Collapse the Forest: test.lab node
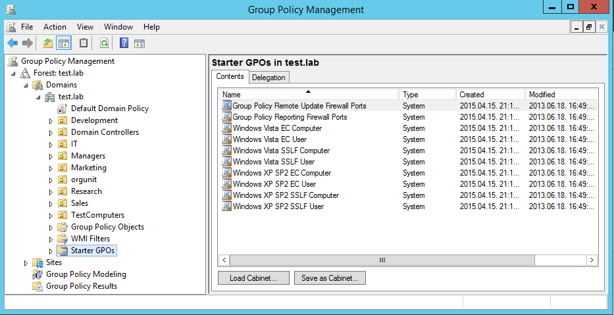This screenshot has width=614, height=315. tap(13, 74)
